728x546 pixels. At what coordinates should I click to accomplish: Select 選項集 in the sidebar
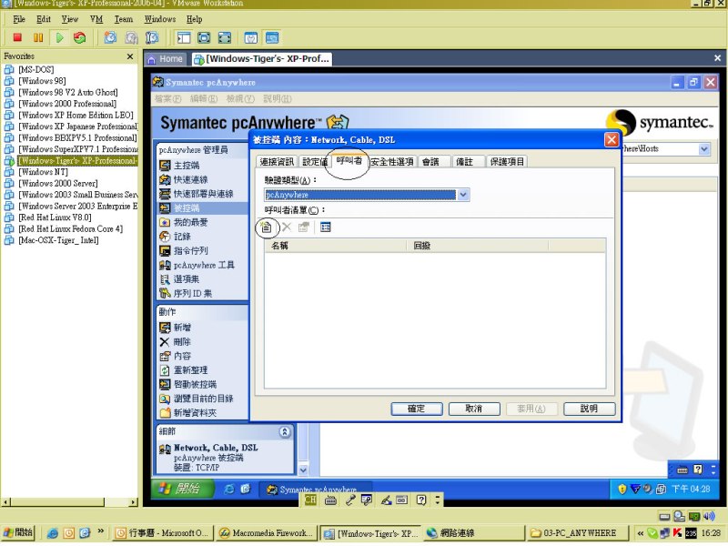point(179,279)
